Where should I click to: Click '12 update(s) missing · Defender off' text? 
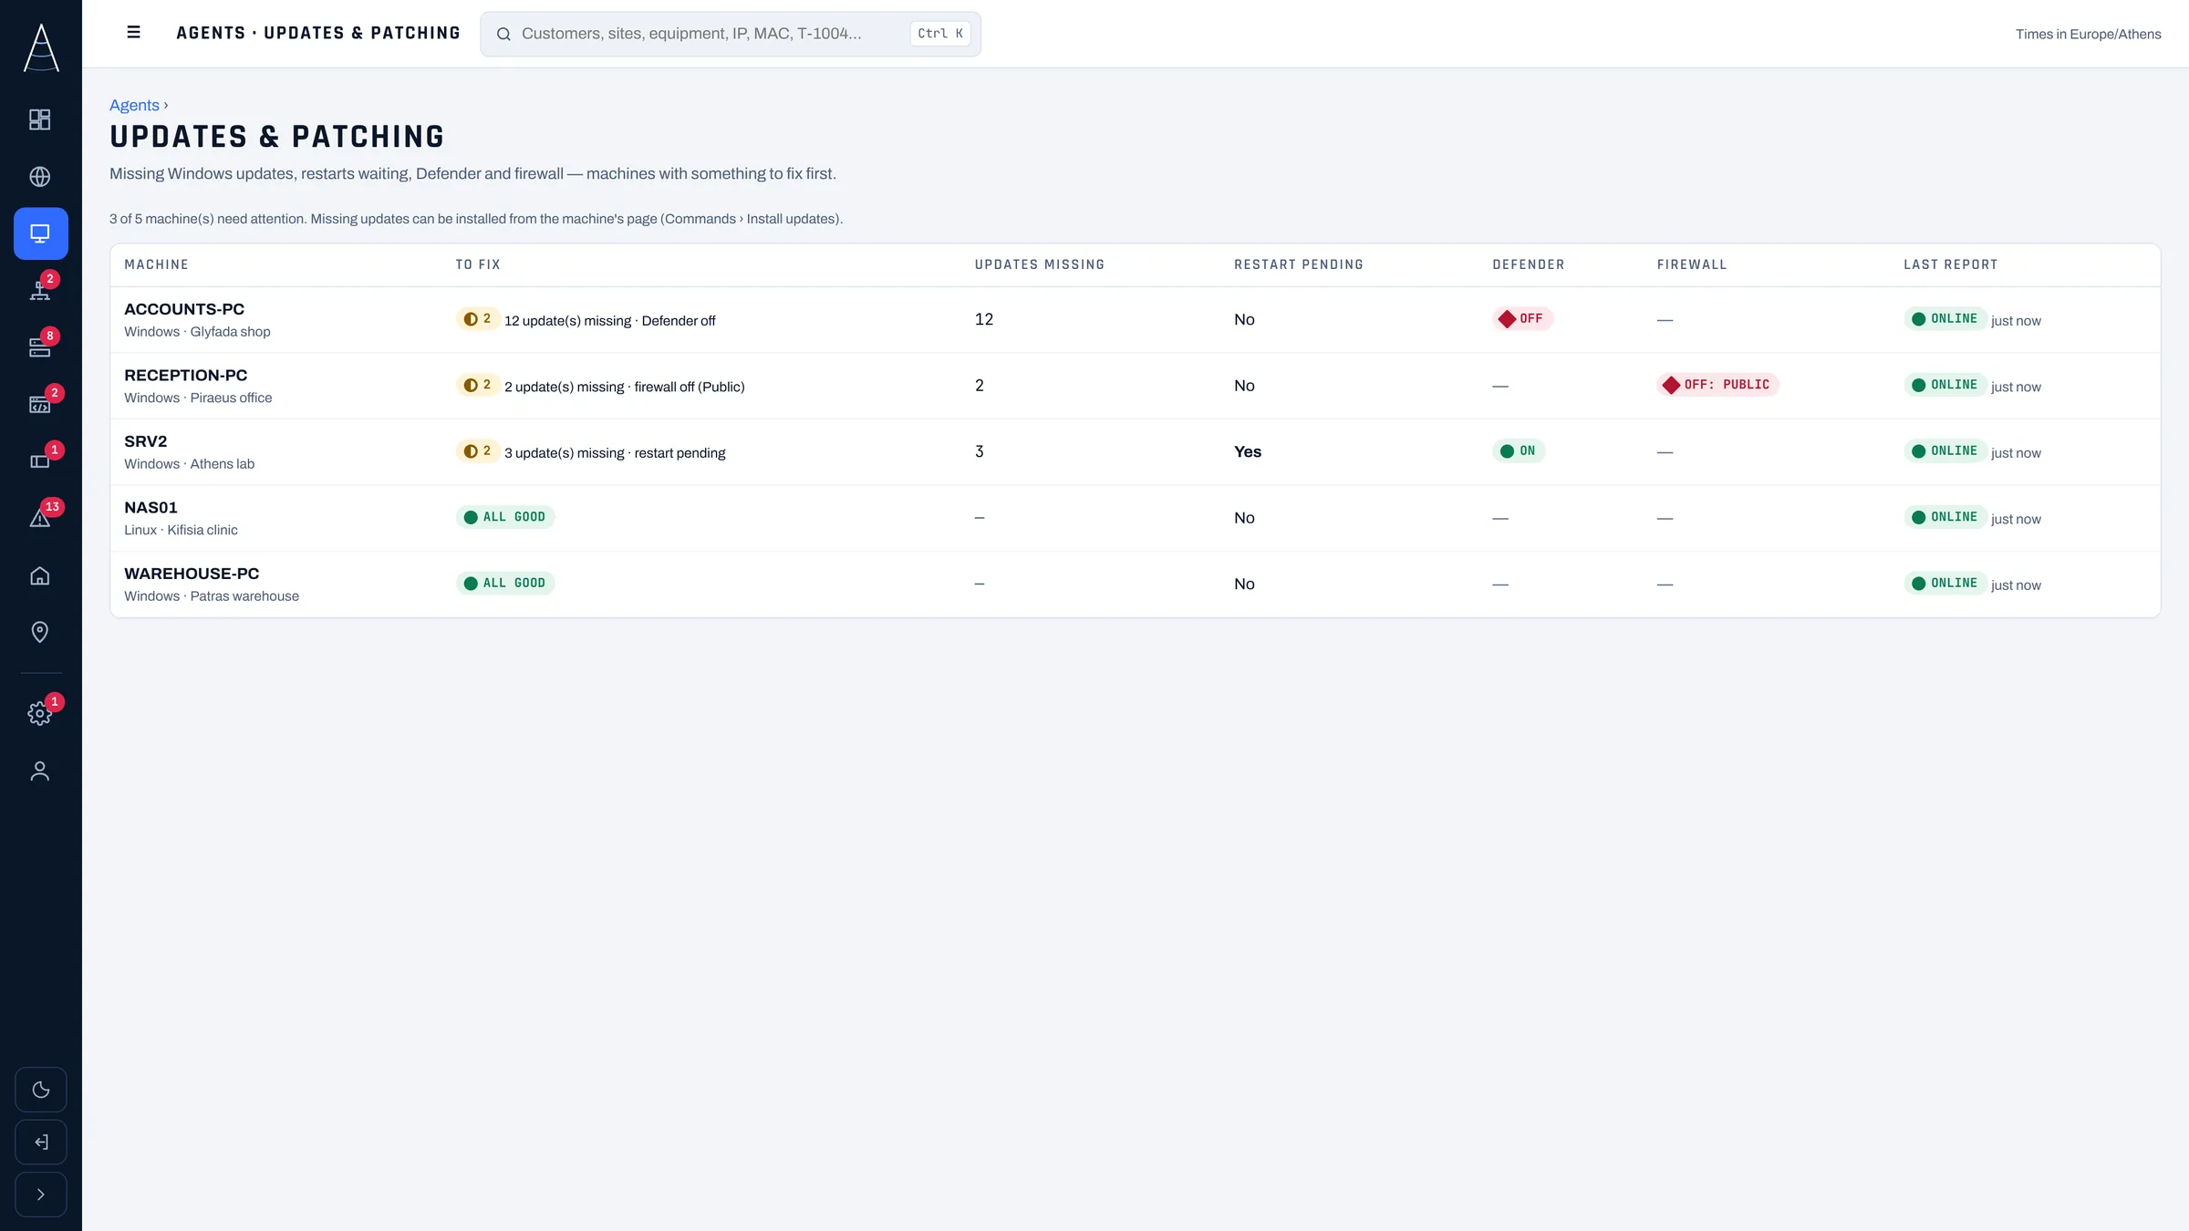click(610, 321)
